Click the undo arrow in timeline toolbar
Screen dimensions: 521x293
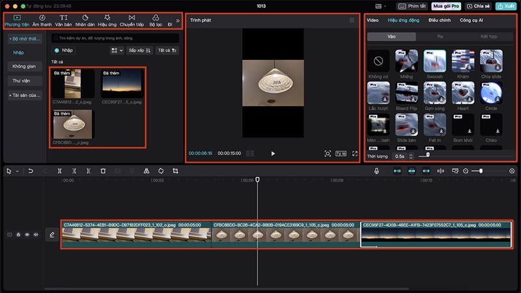click(30, 171)
